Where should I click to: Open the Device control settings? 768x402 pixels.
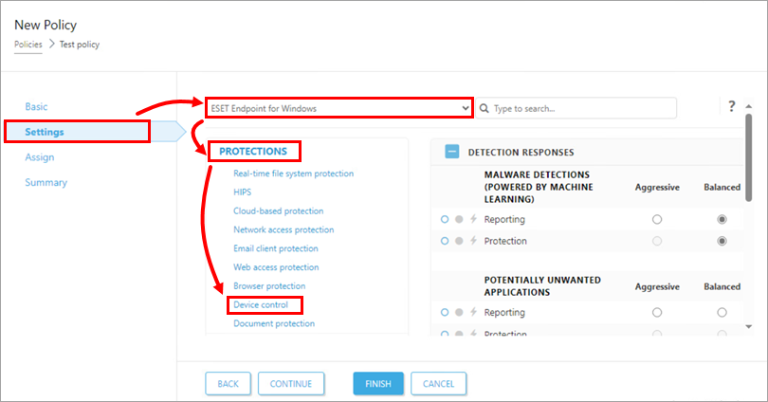[x=261, y=305]
